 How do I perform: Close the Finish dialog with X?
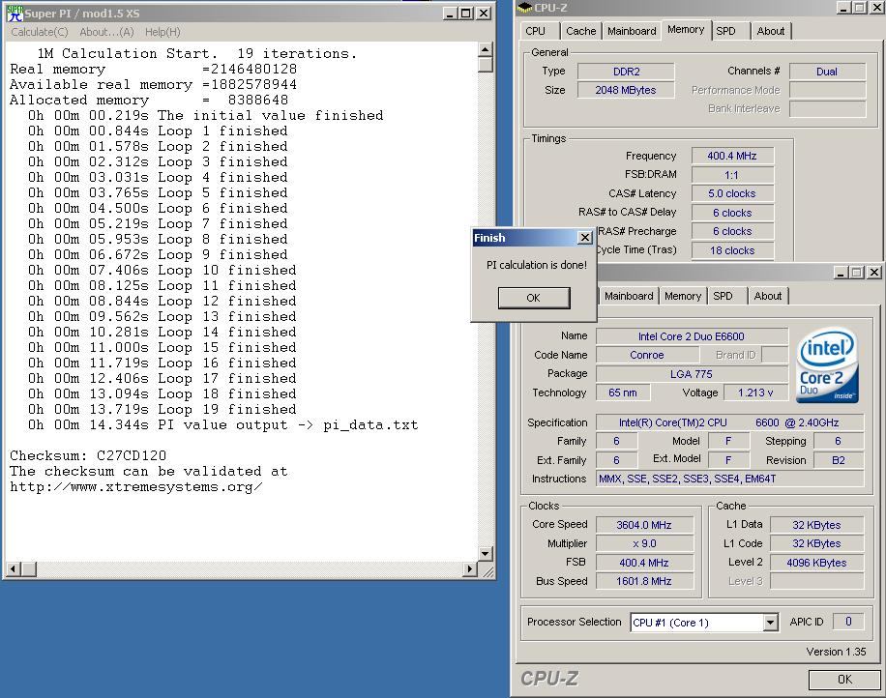click(x=585, y=238)
